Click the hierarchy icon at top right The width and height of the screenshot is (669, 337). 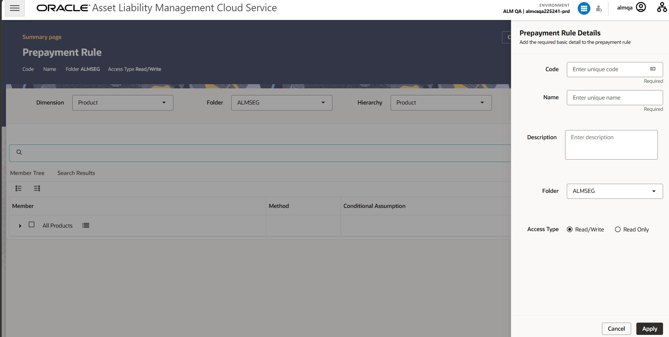coord(662,7)
